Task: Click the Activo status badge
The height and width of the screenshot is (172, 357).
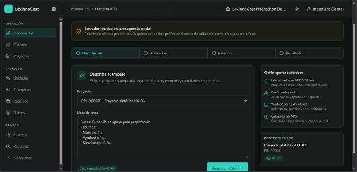Action: pyautogui.click(x=274, y=158)
